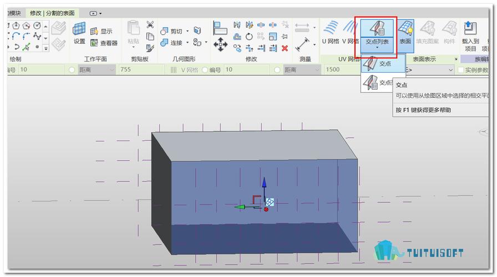Click the Cut to Clipboard scissors icon
Viewport: 497px width, 277px height.
(x=150, y=25)
